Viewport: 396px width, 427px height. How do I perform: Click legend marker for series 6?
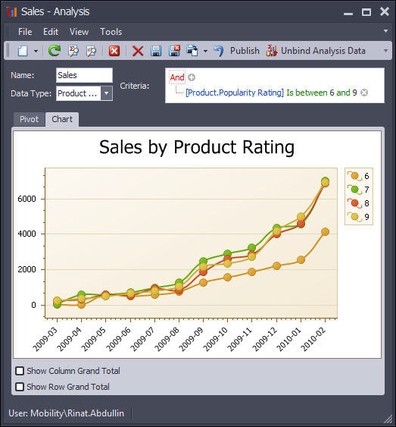[355, 176]
